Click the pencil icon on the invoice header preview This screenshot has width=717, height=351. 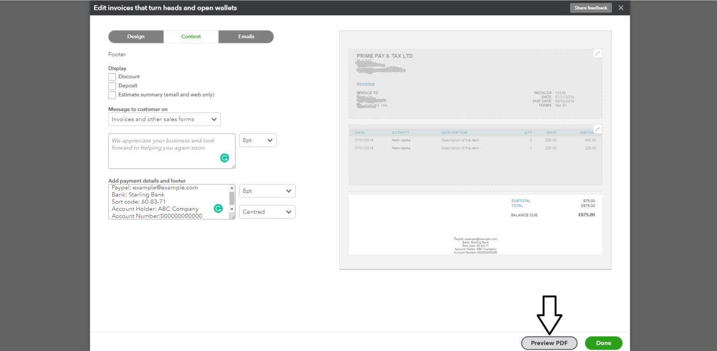pyautogui.click(x=597, y=53)
